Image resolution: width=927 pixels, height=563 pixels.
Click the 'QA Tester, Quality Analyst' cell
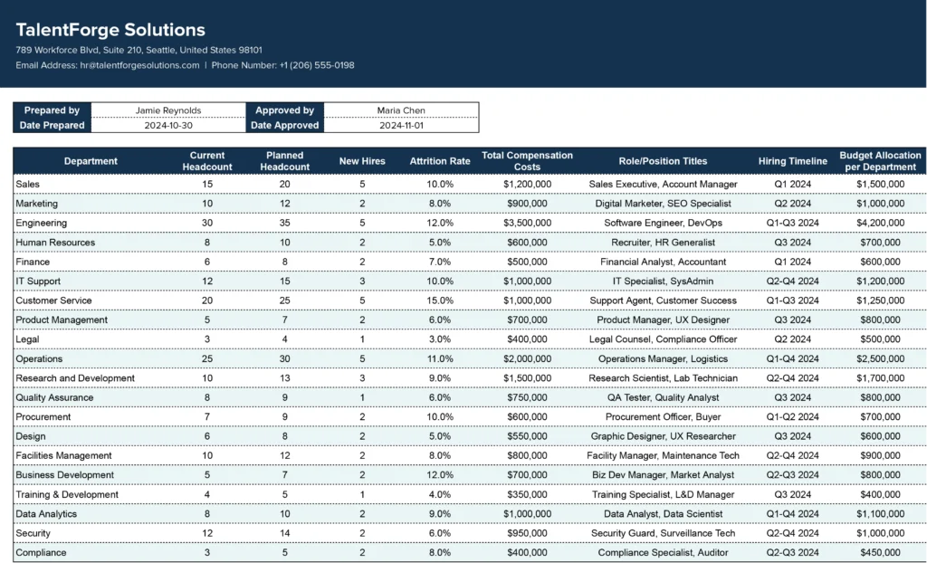(x=663, y=397)
